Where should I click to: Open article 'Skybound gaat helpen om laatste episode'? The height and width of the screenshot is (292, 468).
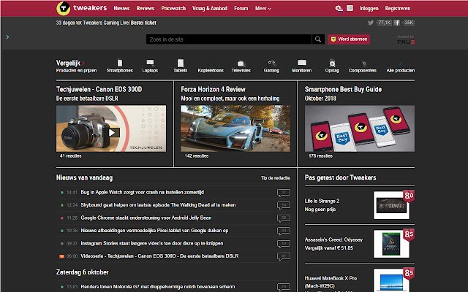158,205
